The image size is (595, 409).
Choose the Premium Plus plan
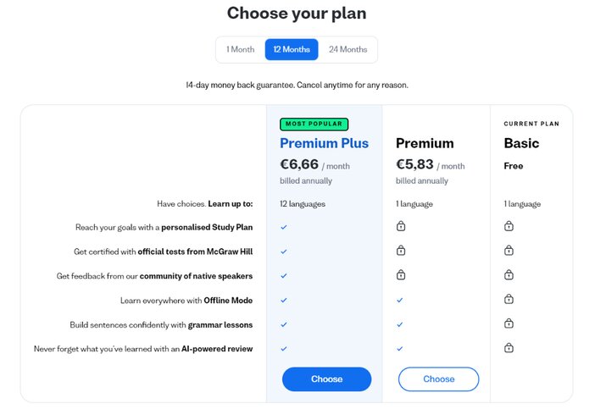(x=326, y=379)
